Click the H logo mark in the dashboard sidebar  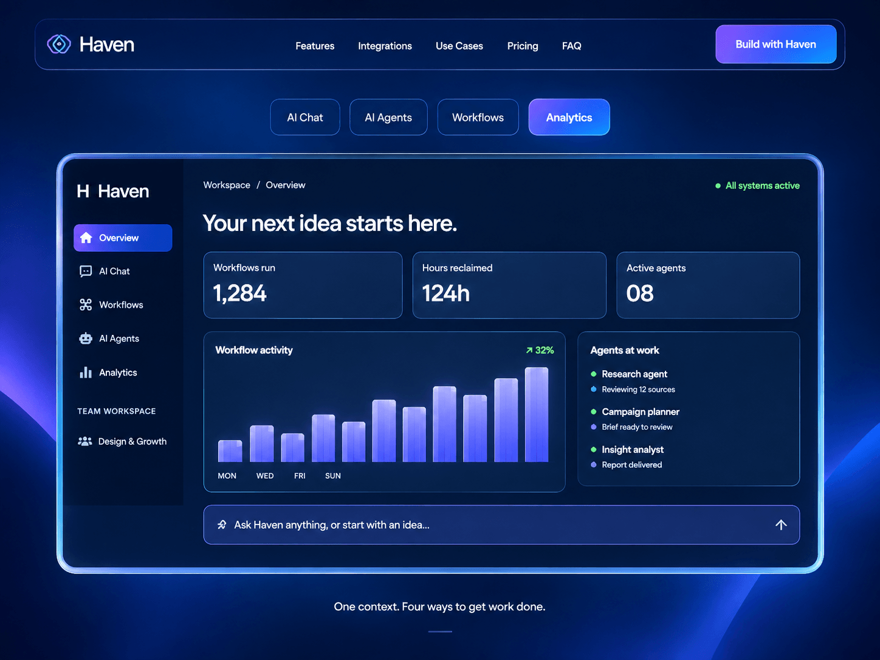pyautogui.click(x=83, y=191)
